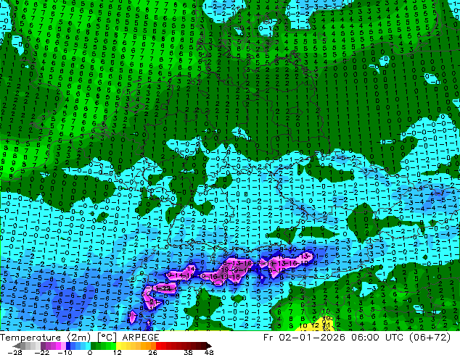Click the '06:00 UTC' time text
The height and width of the screenshot is (355, 460).
(x=377, y=338)
